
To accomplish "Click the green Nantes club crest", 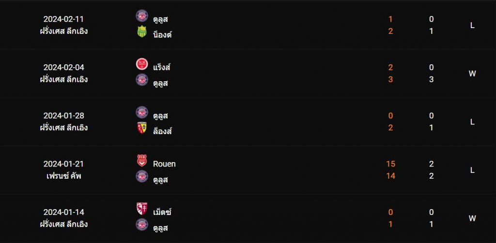I will [x=142, y=31].
